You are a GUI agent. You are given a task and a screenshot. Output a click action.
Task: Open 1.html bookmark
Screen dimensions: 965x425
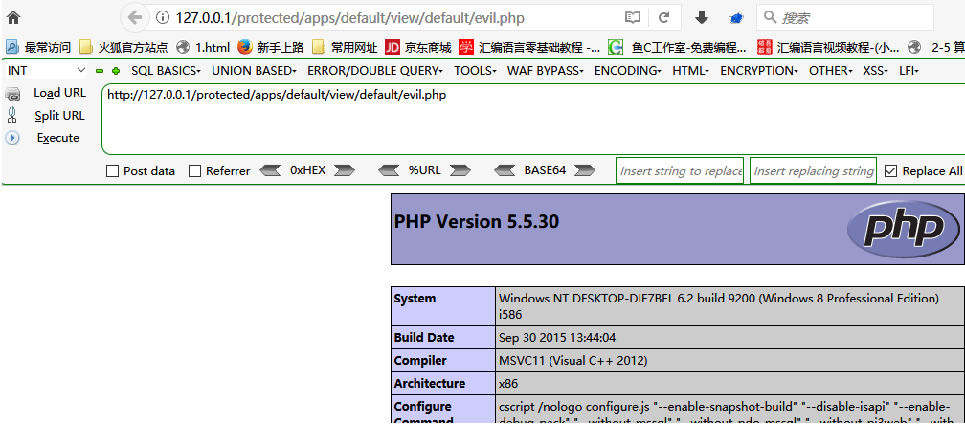point(203,47)
